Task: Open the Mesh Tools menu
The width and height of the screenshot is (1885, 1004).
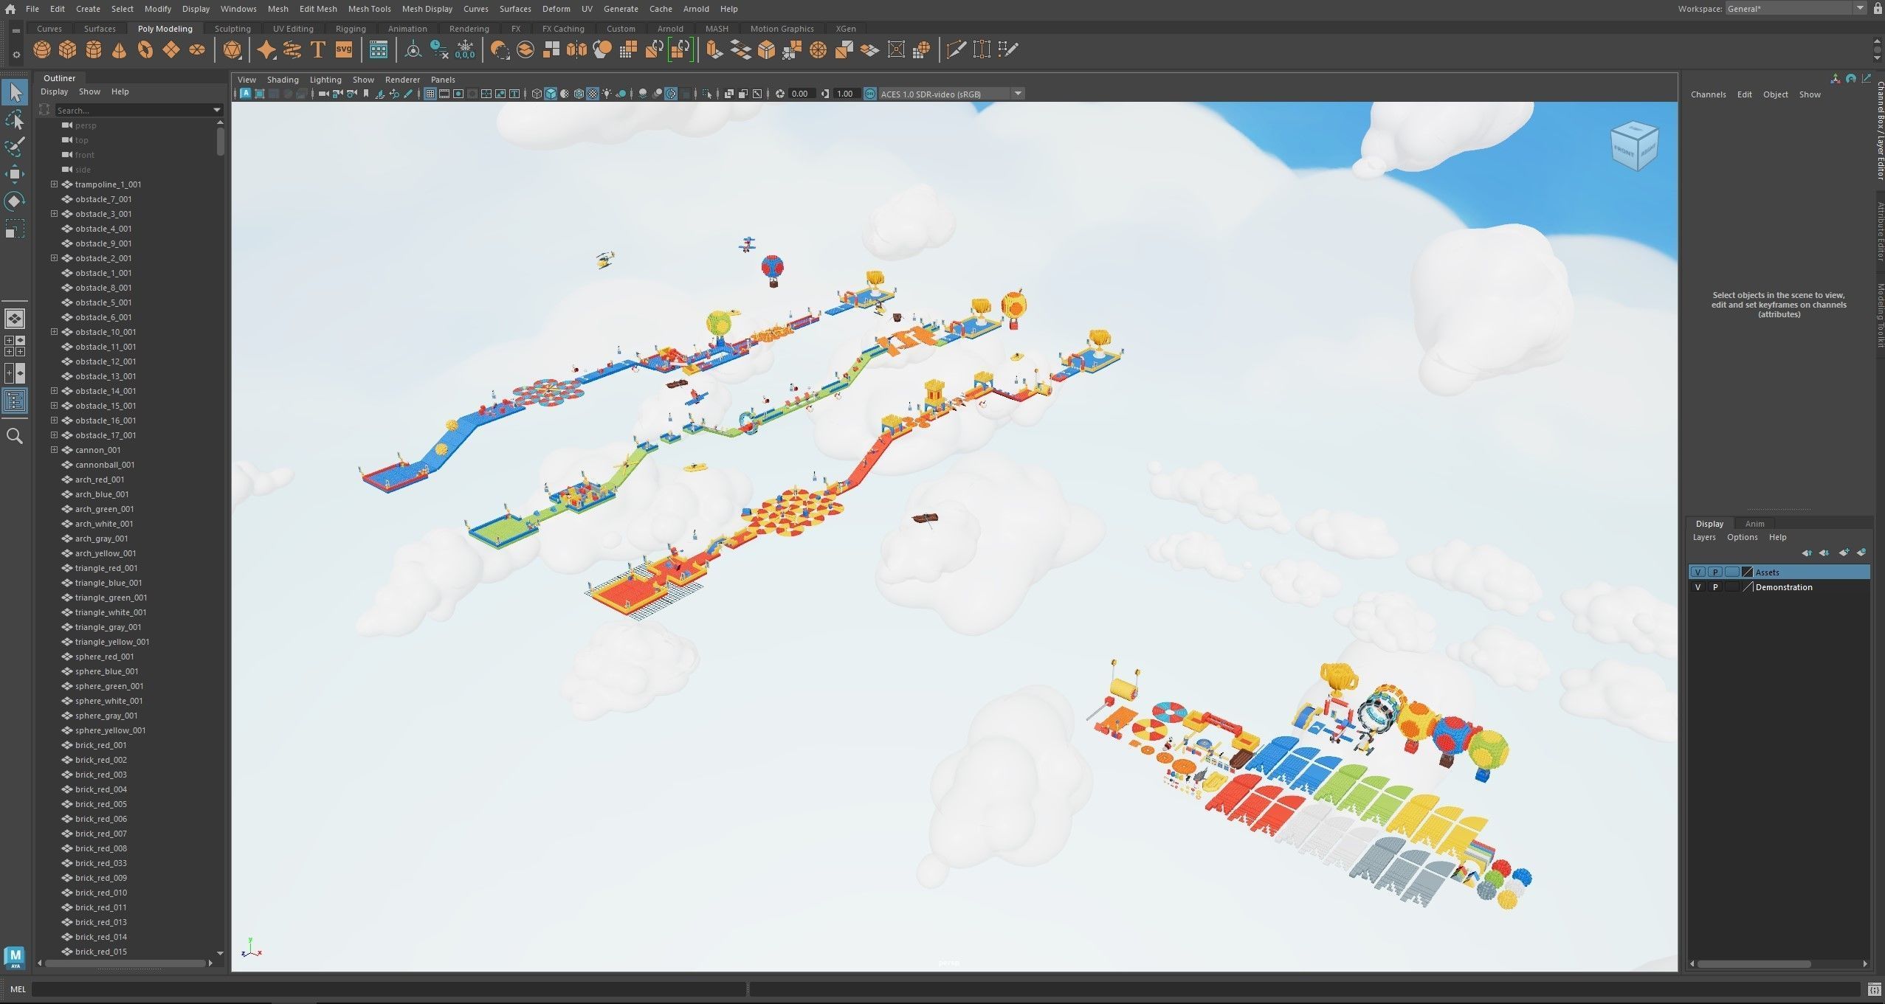Action: (x=369, y=9)
